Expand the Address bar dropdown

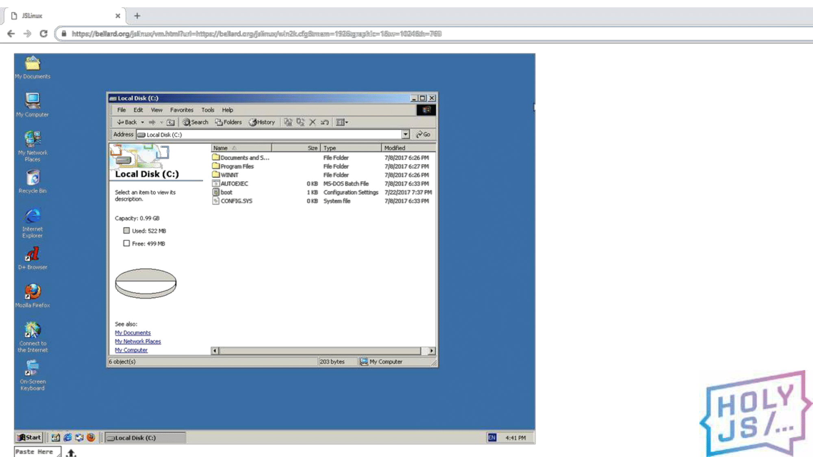[x=406, y=134]
